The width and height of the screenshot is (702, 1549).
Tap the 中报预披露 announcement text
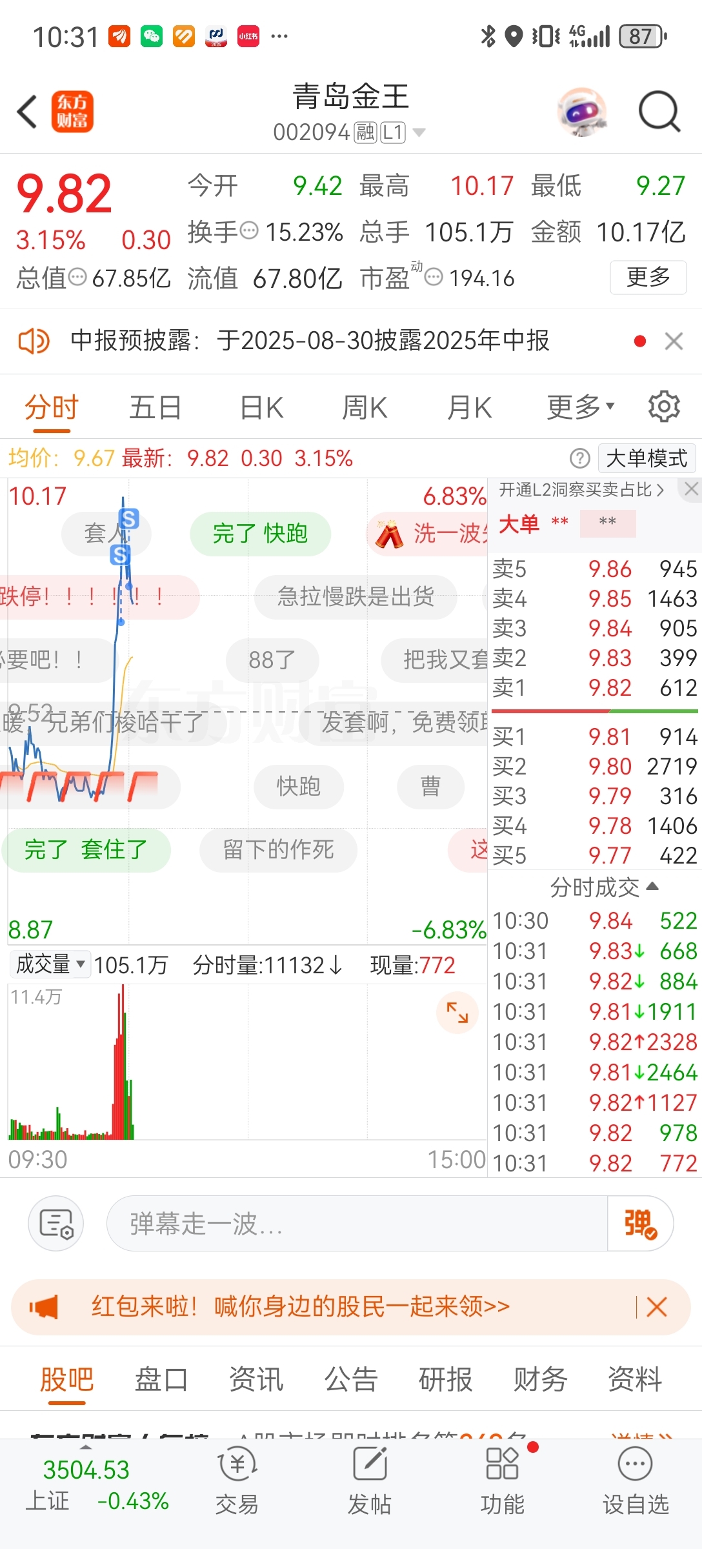click(x=310, y=341)
